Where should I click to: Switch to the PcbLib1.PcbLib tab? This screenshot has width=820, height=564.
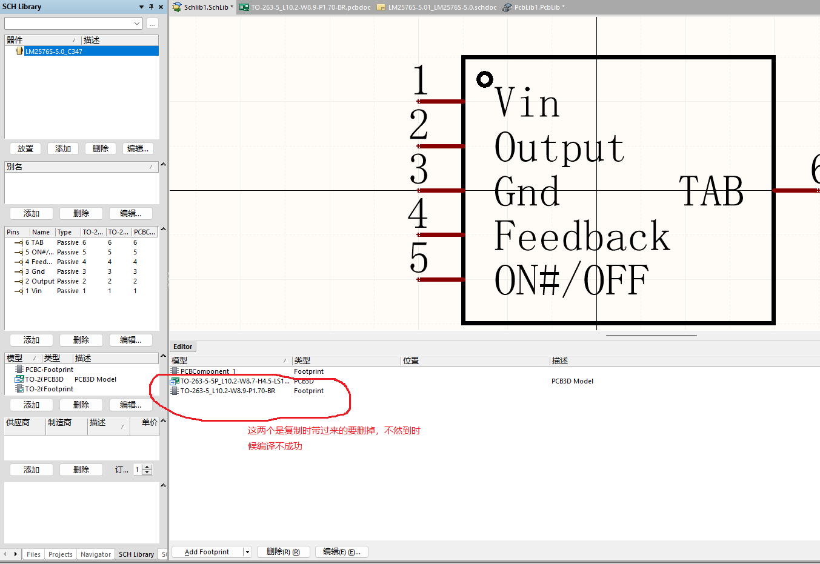(534, 7)
